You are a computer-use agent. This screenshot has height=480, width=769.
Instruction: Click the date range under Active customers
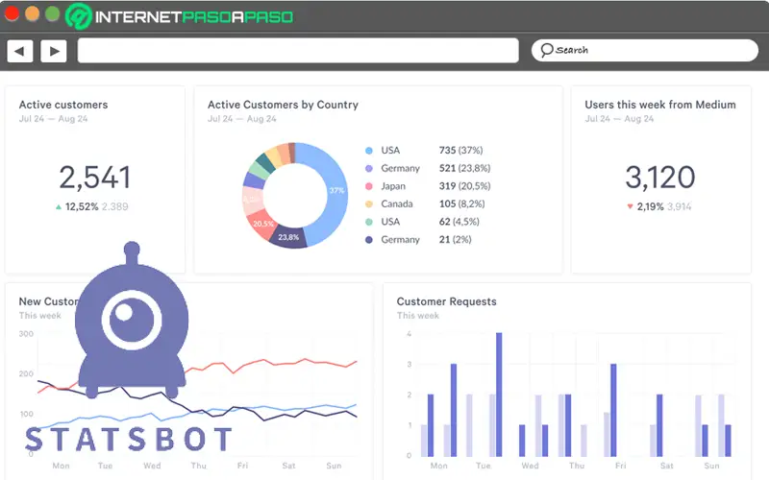click(x=54, y=119)
